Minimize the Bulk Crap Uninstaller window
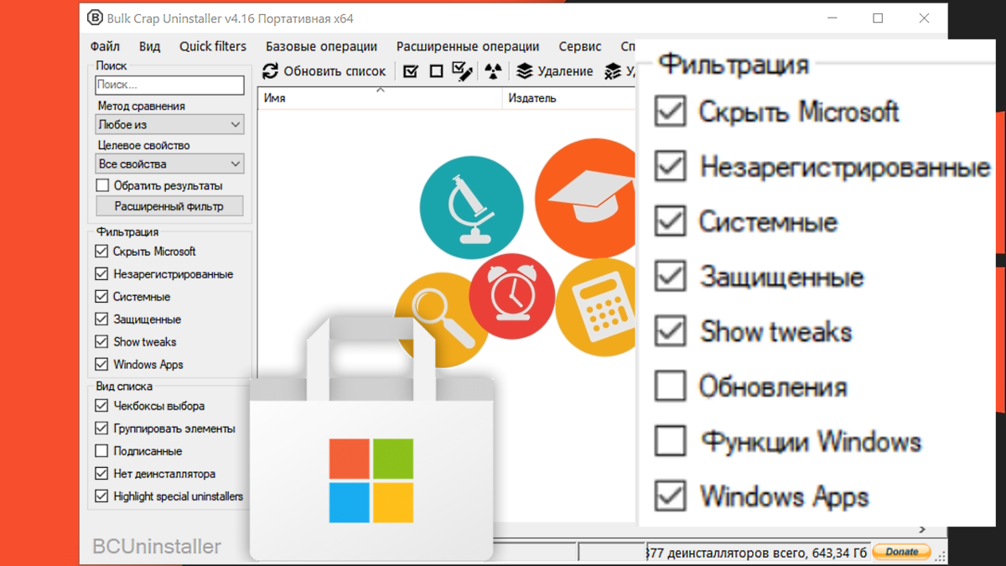1006x566 pixels. click(x=832, y=18)
